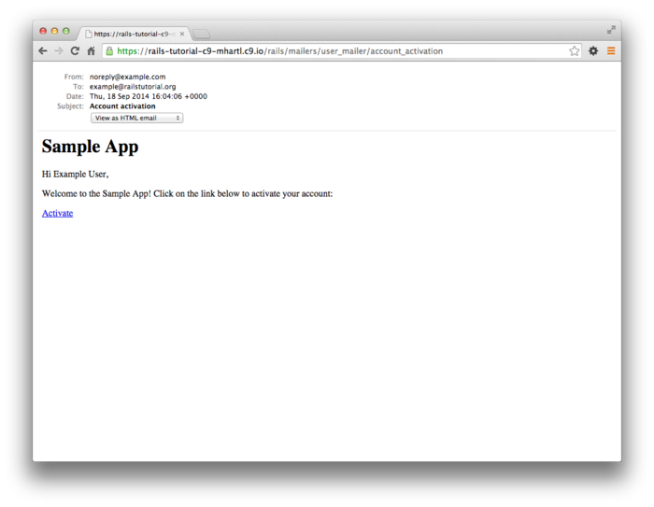Click the Sample App heading
Screen dimensions: 654x507
tap(90, 147)
